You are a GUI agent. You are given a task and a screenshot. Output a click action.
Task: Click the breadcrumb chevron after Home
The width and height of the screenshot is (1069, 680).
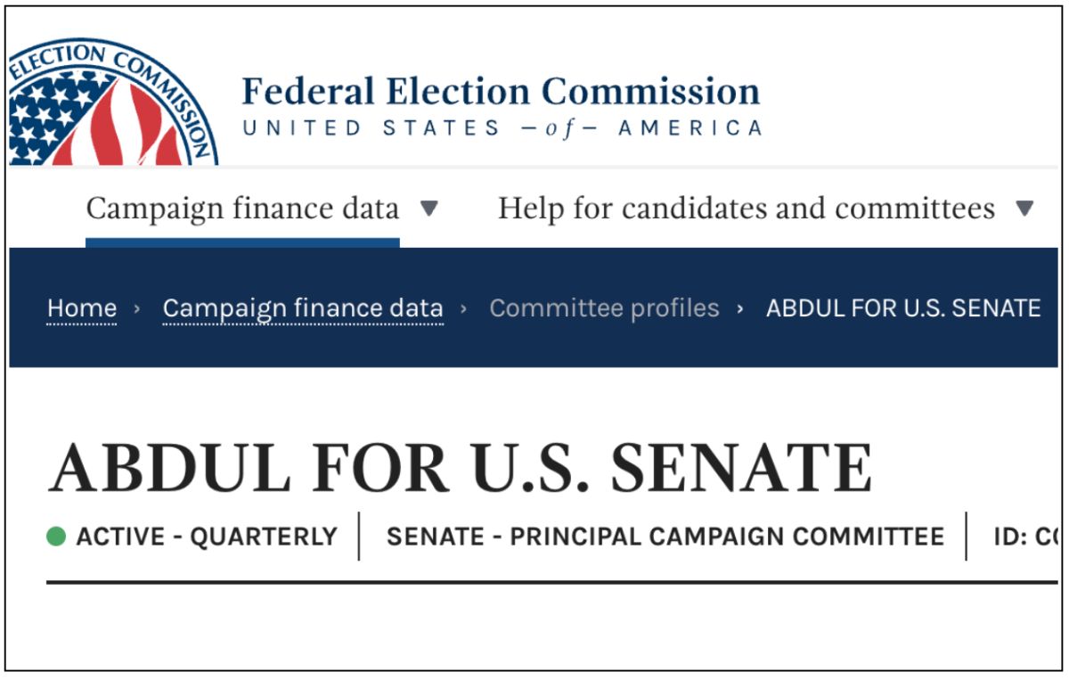(x=138, y=307)
